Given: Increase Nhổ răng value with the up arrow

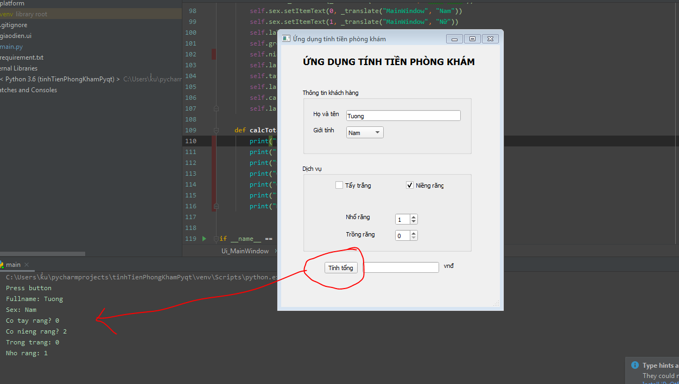Looking at the screenshot, I should point(413,216).
